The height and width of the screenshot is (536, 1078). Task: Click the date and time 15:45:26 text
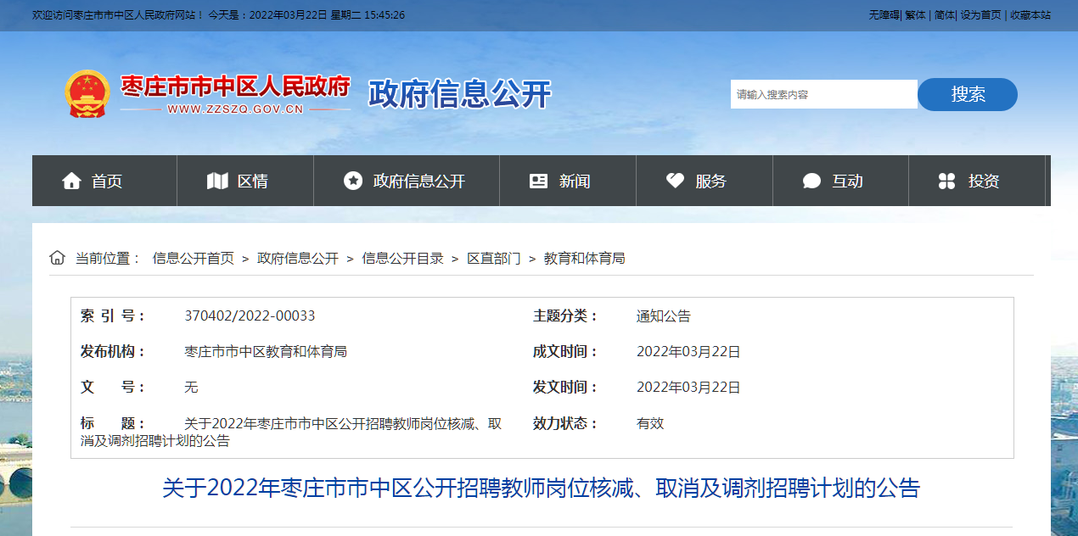pyautogui.click(x=306, y=15)
